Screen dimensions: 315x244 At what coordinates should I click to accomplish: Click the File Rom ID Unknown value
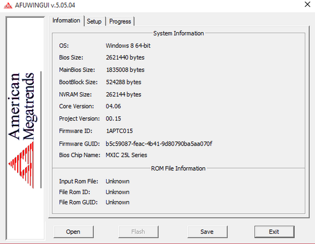(x=117, y=192)
